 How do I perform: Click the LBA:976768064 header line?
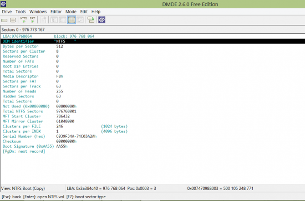click(x=17, y=37)
